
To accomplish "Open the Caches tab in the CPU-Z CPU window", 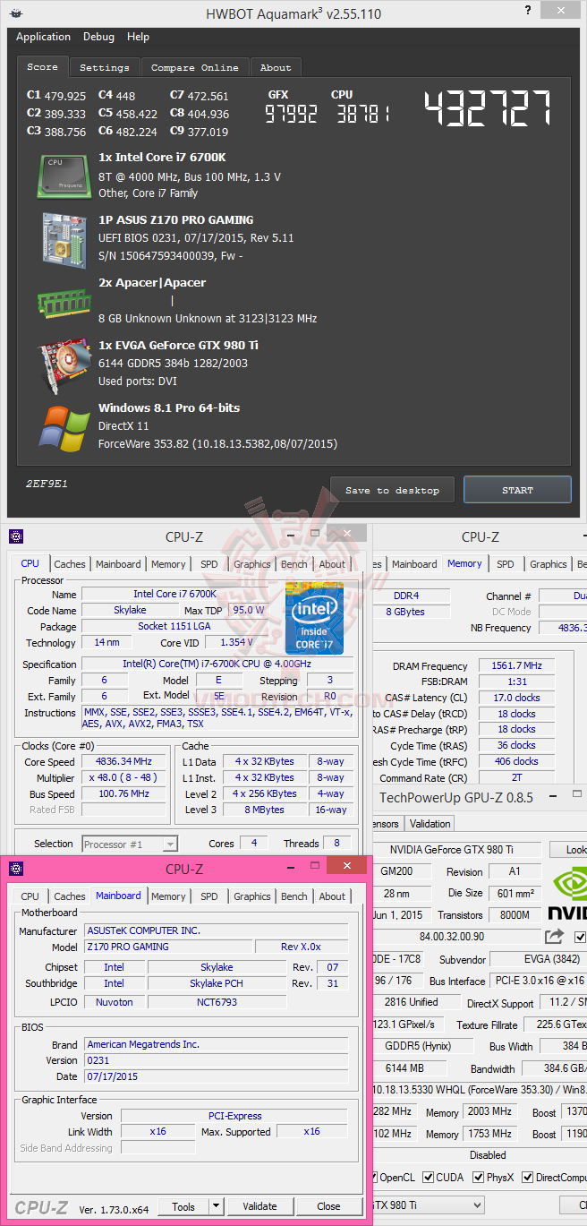I will click(70, 564).
